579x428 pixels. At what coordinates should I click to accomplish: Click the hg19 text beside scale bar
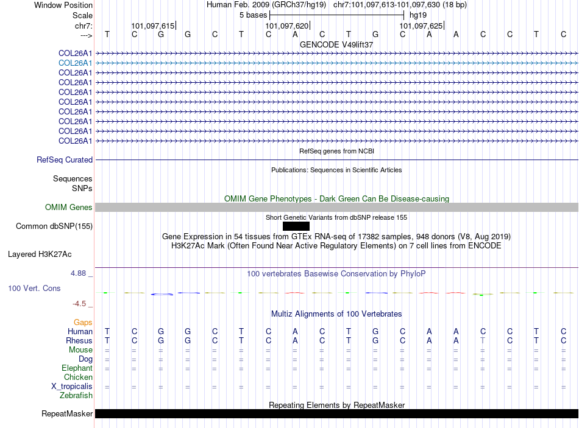click(x=418, y=15)
